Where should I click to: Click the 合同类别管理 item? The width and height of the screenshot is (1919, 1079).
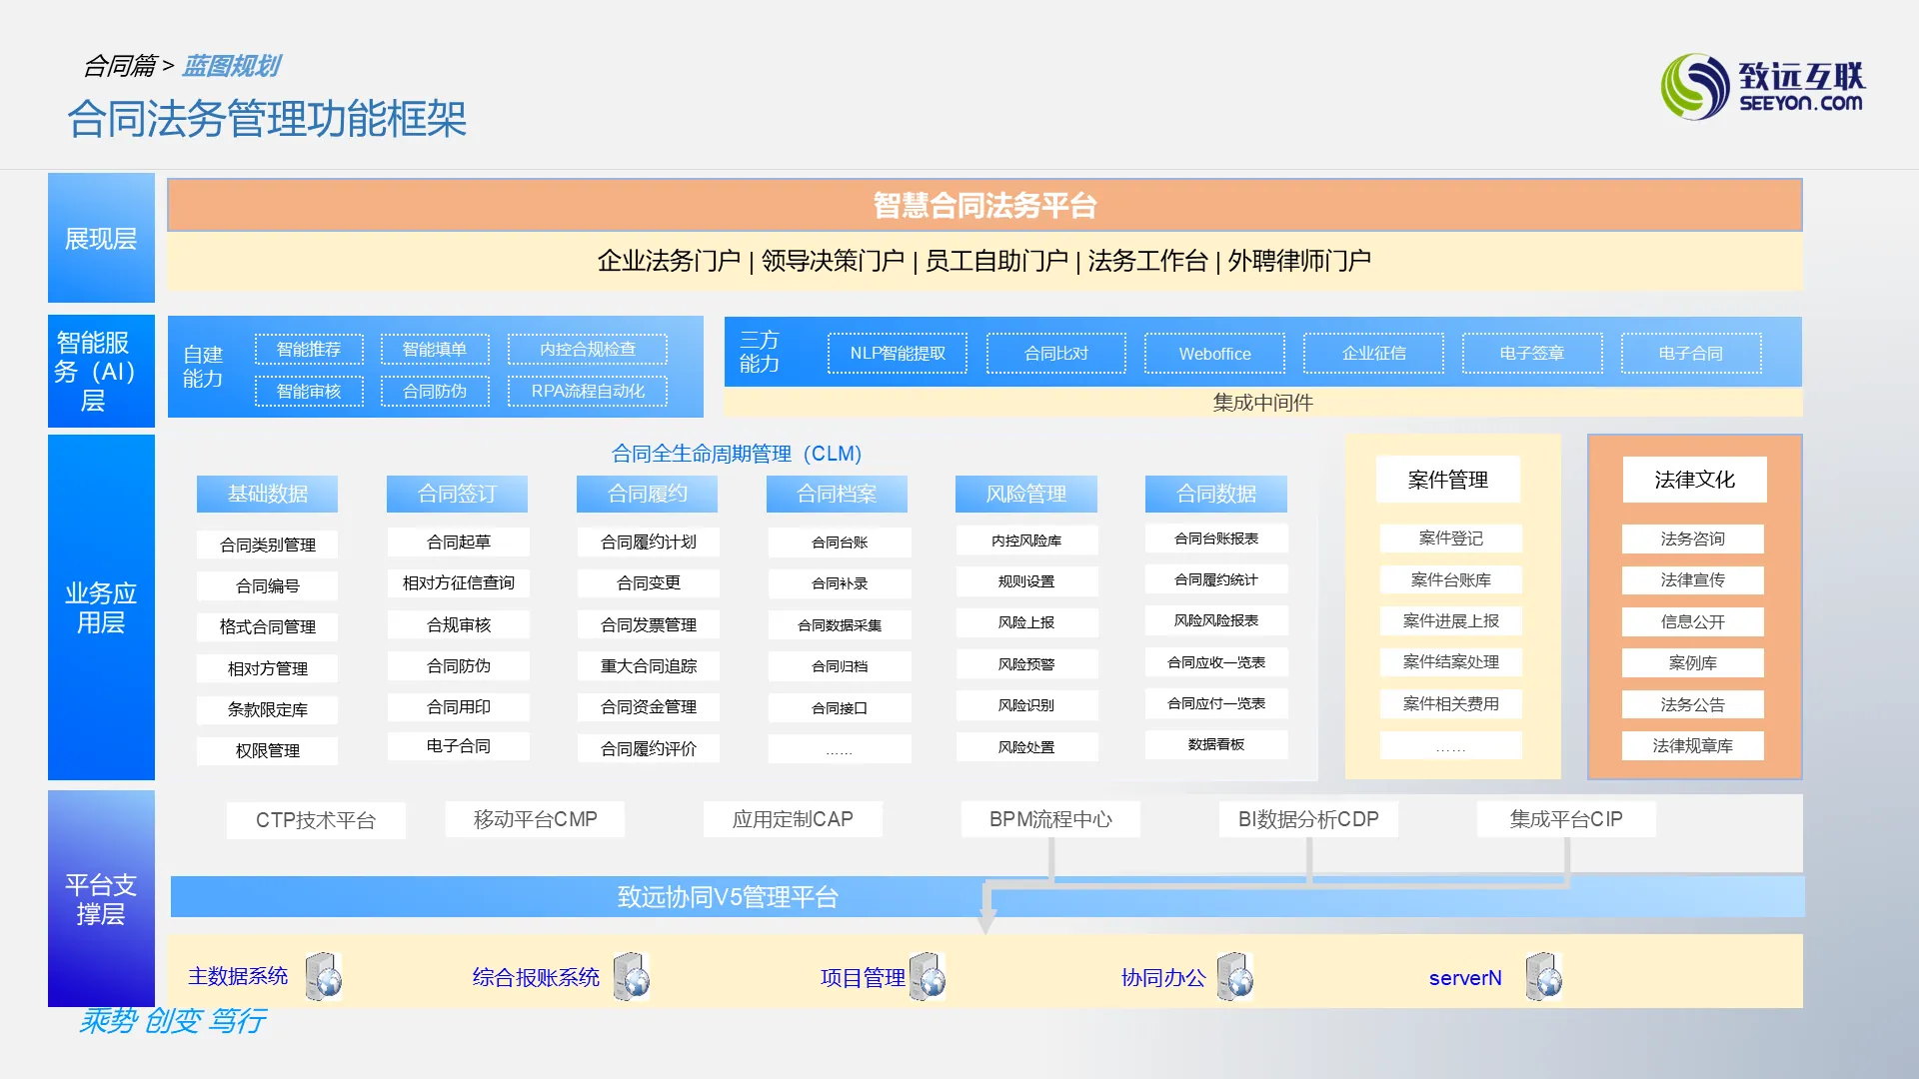pyautogui.click(x=267, y=544)
